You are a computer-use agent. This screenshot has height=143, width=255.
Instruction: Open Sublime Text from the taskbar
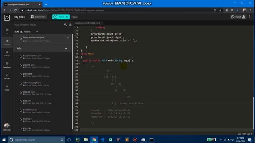[127, 139]
